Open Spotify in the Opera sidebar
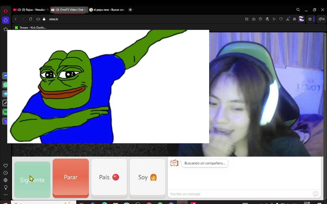 tap(5, 112)
